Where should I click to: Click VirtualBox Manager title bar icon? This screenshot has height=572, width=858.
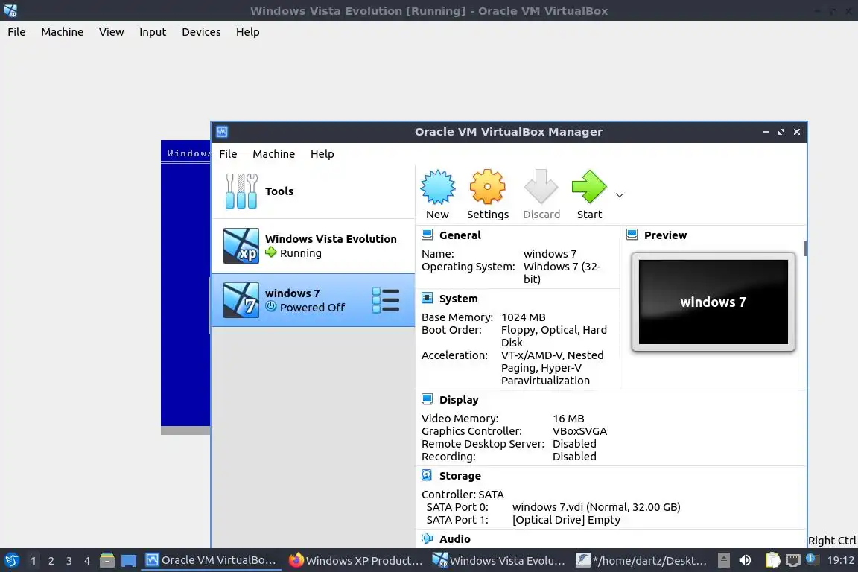(x=222, y=132)
